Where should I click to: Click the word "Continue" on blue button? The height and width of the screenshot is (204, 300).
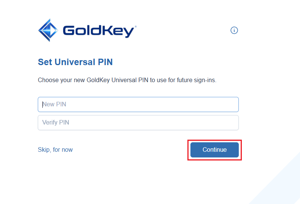(215, 150)
